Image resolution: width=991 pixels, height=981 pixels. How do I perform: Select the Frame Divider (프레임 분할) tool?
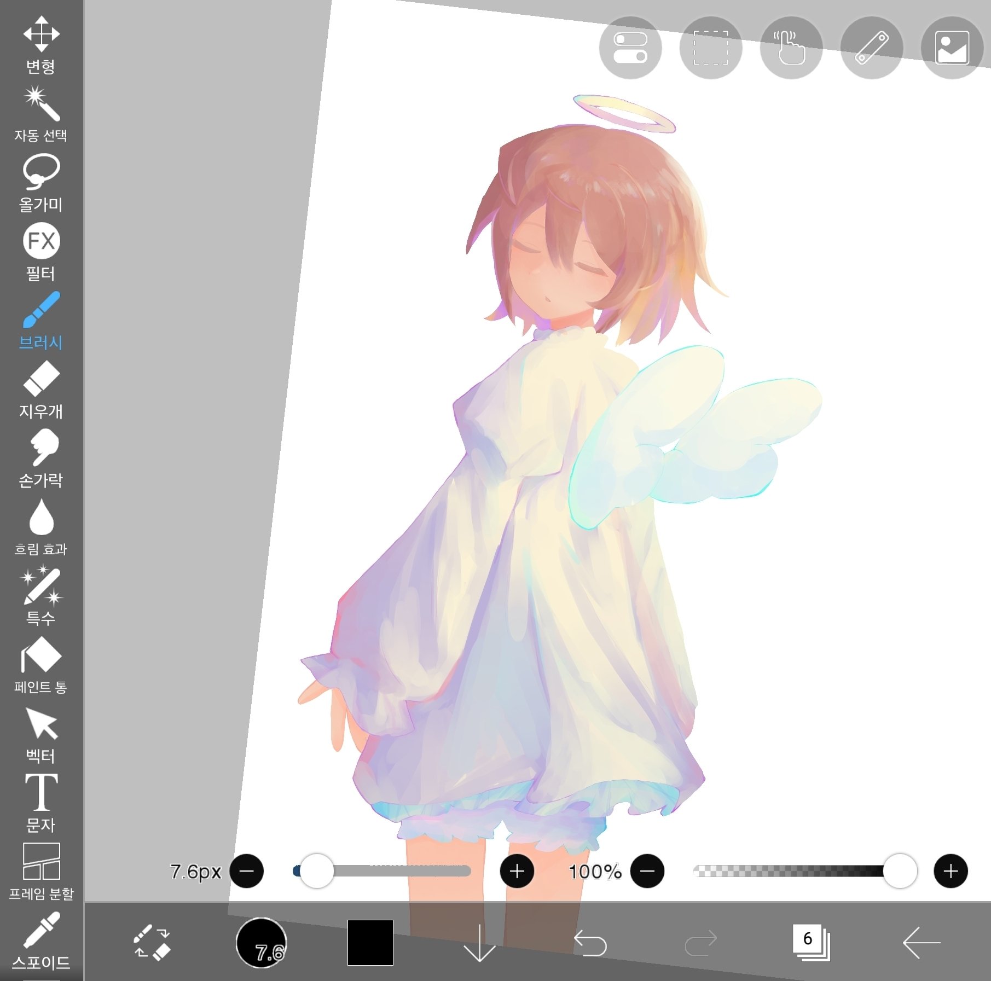[41, 872]
